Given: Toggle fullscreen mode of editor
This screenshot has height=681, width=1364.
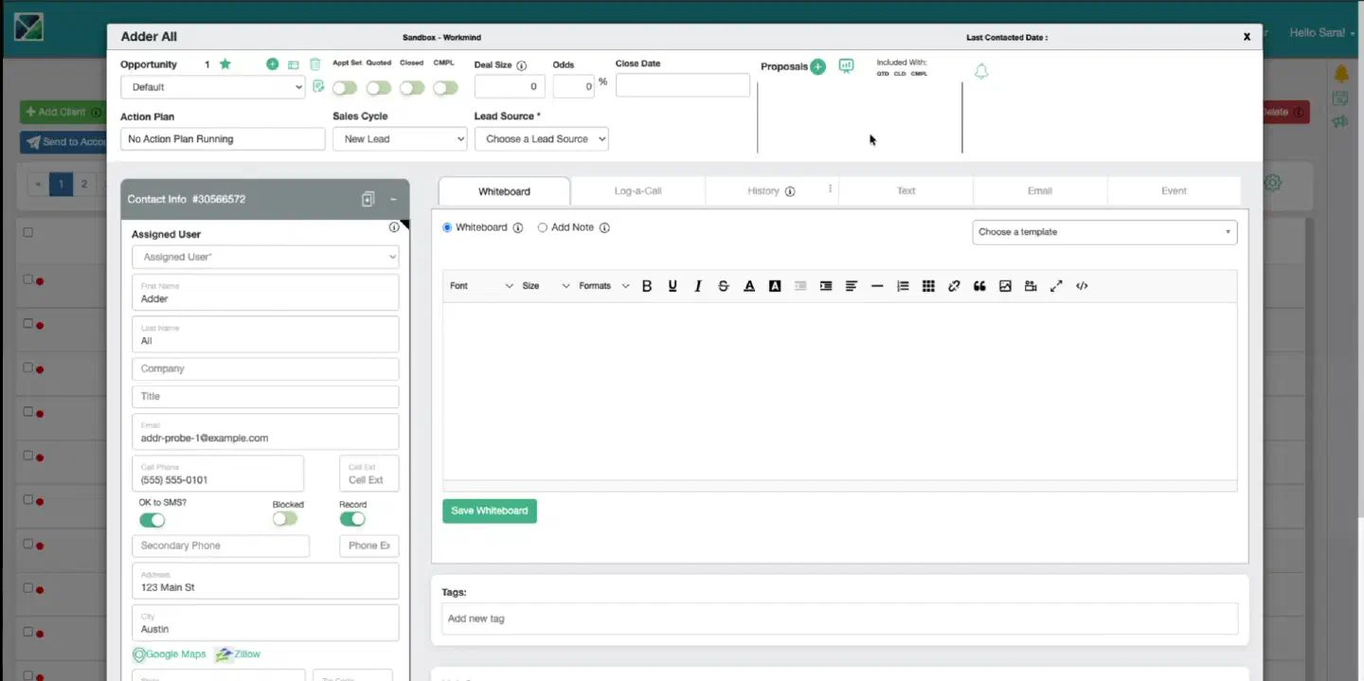Looking at the screenshot, I should pyautogui.click(x=1056, y=286).
